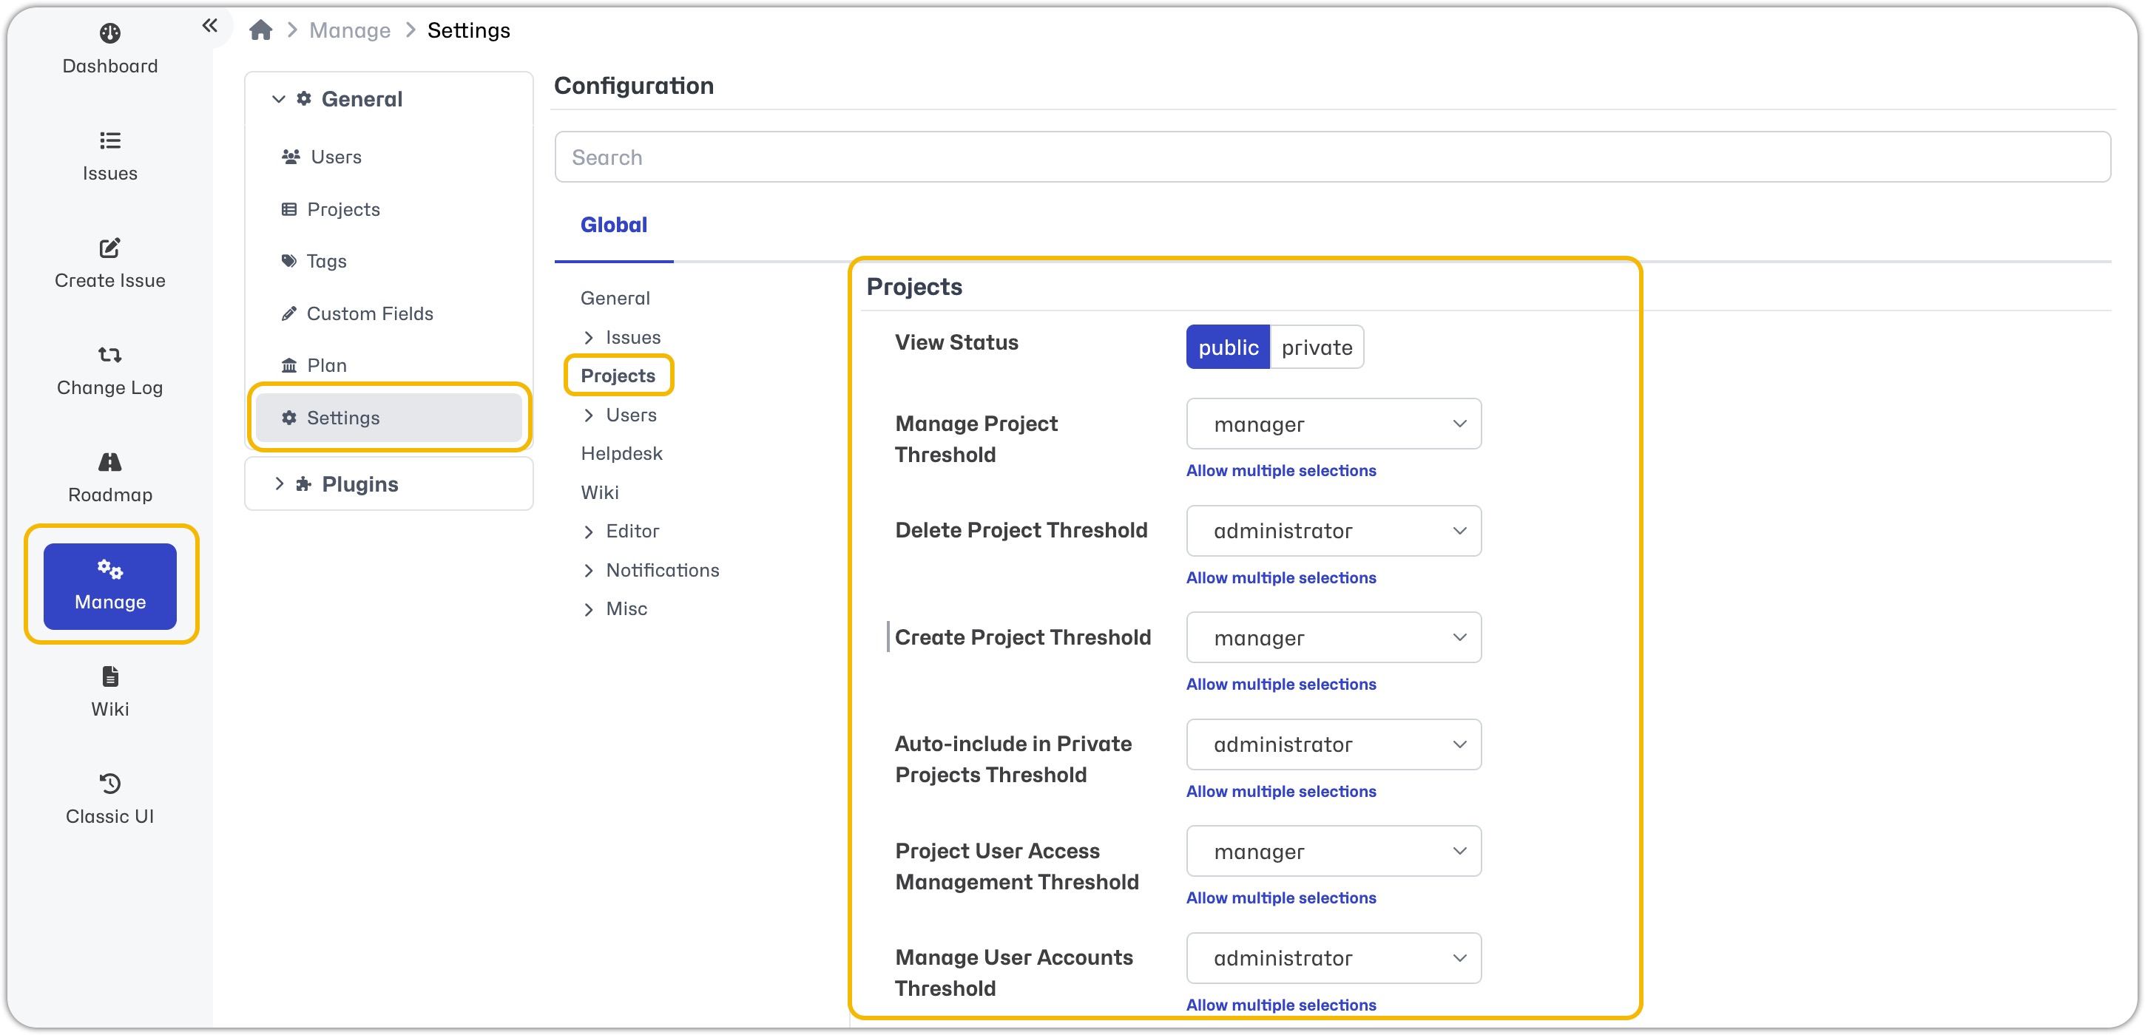Viewport: 2145px width, 1035px height.
Task: Allow multiple selections for Manage User Accounts
Action: 1280,1005
